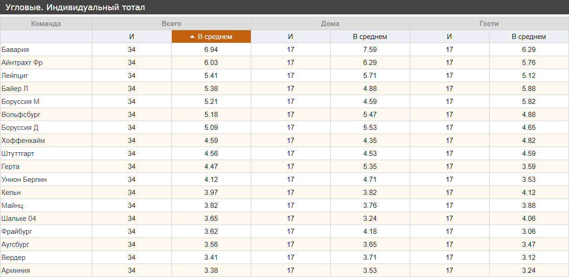Click the team name Вердер
Screen dimensions: 569x277
point(13,258)
